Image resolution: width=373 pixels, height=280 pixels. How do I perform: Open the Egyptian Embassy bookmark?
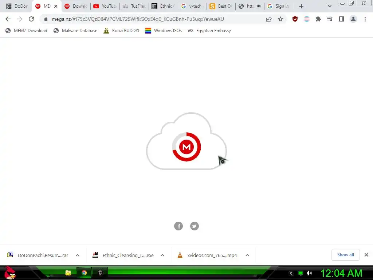click(x=209, y=31)
